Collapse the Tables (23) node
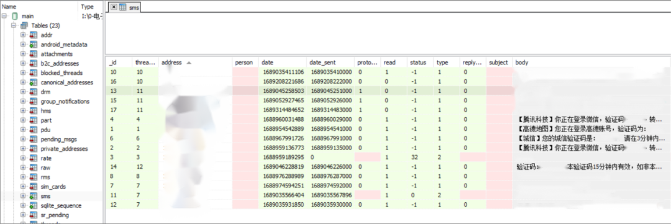 pos(14,25)
